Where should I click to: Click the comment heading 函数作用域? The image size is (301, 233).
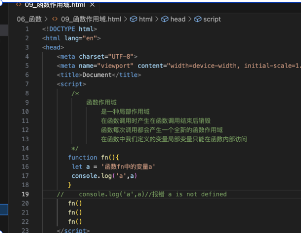(101, 103)
